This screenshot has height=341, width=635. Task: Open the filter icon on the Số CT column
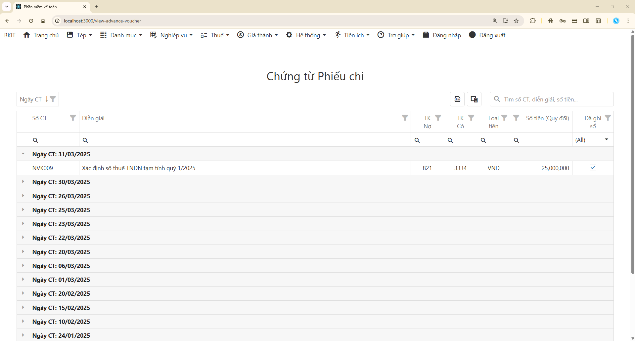click(73, 117)
